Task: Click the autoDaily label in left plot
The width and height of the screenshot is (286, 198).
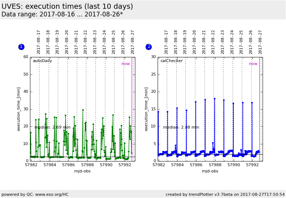Action: (x=42, y=61)
